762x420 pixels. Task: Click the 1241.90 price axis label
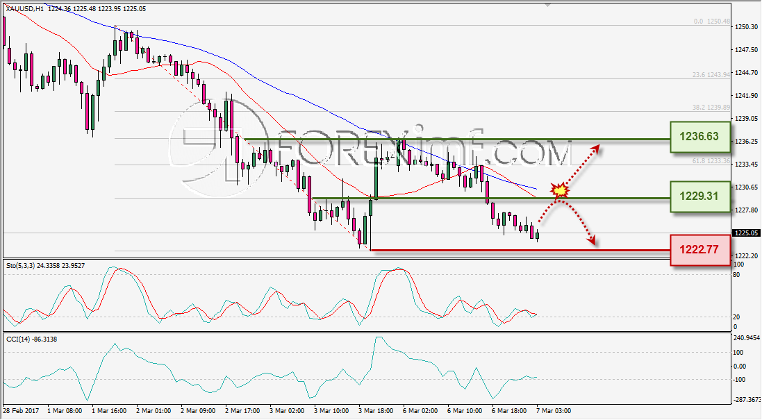point(747,96)
